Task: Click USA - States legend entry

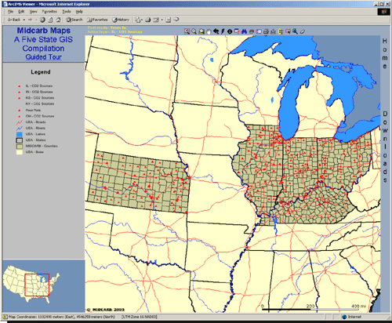Action: (x=35, y=140)
